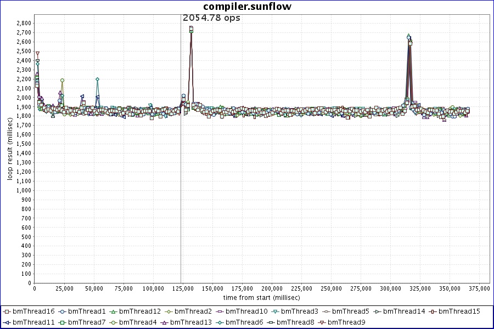
Task: Click the bmThread3 downward triangle legend icon
Action: [x=274, y=311]
